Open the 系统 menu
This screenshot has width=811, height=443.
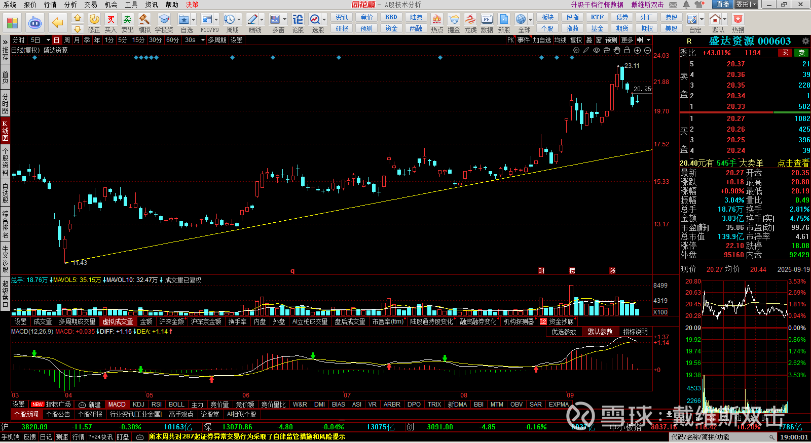click(10, 5)
